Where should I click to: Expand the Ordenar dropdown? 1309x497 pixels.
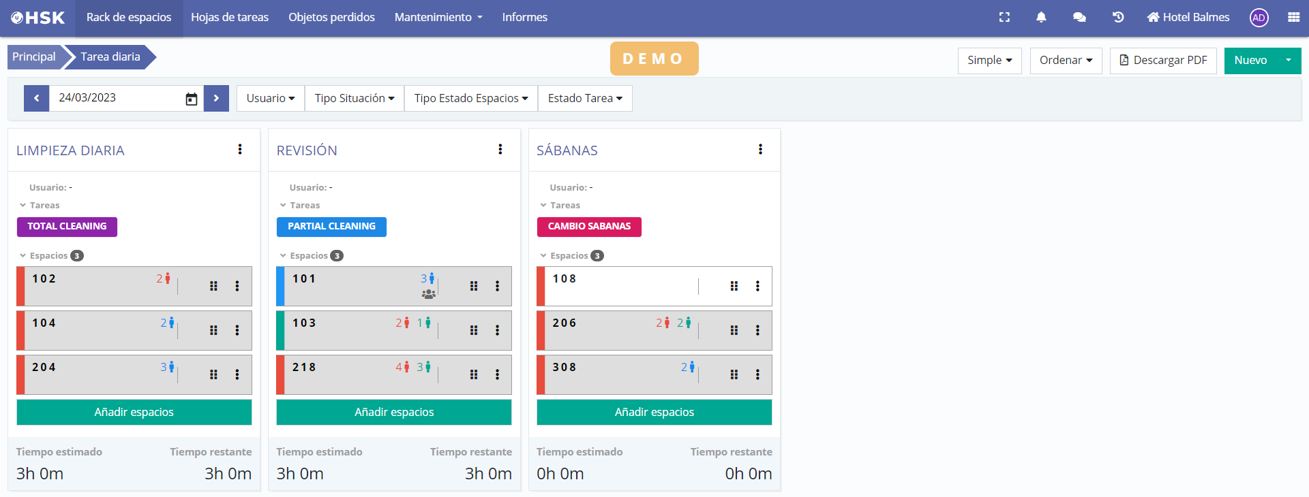(x=1066, y=60)
